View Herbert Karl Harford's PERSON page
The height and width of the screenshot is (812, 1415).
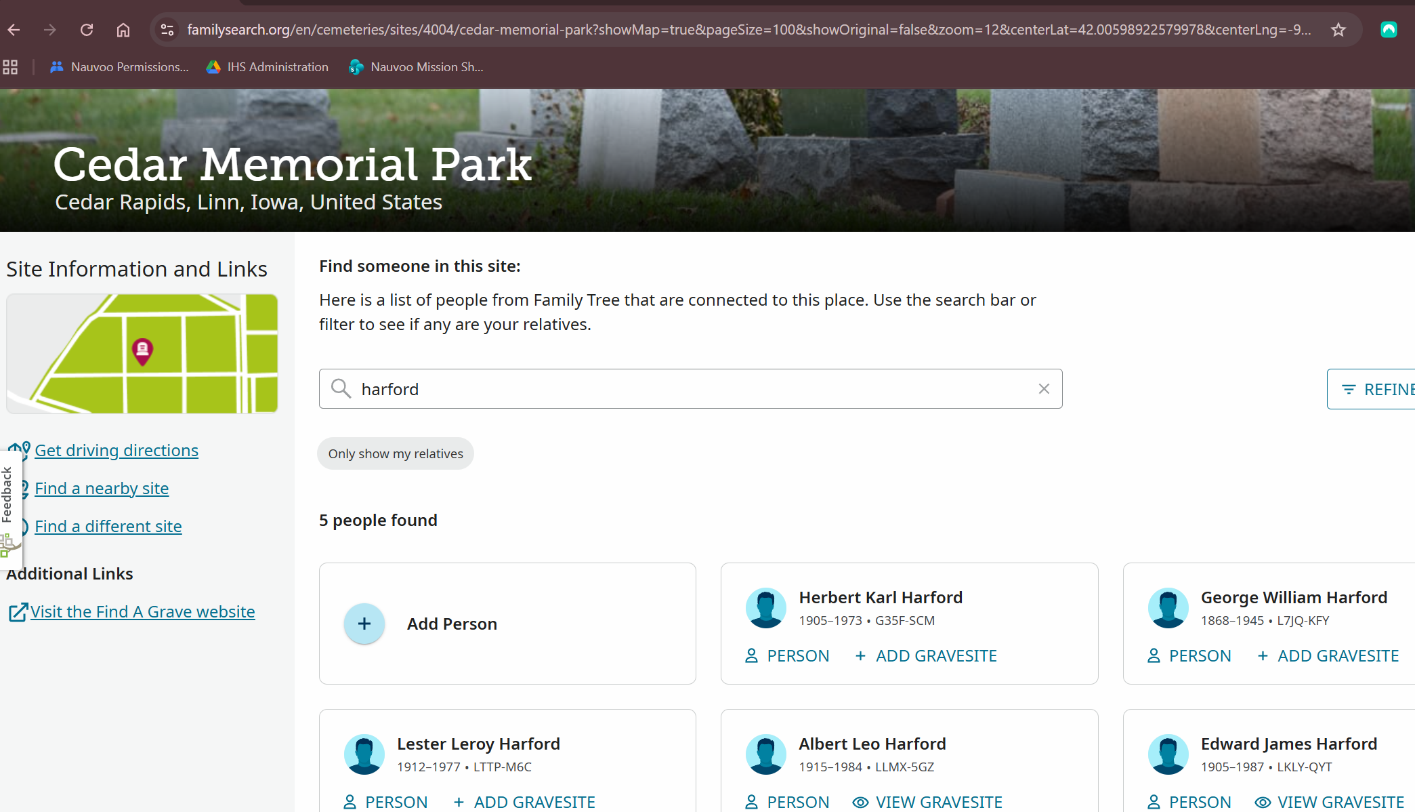(787, 656)
